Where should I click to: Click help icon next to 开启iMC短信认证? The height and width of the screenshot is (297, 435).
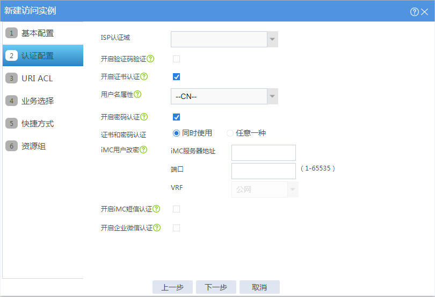pos(156,209)
